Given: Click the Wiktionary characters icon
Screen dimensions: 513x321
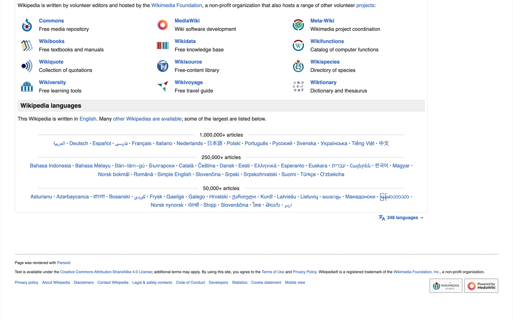Looking at the screenshot, I should click(298, 86).
